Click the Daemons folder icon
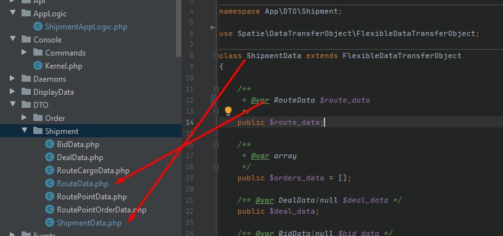Screen dimensions: 503x236 [x=26, y=78]
